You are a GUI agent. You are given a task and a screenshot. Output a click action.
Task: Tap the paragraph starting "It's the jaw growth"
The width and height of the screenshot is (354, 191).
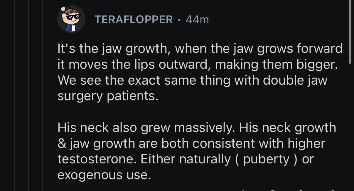tap(200, 72)
